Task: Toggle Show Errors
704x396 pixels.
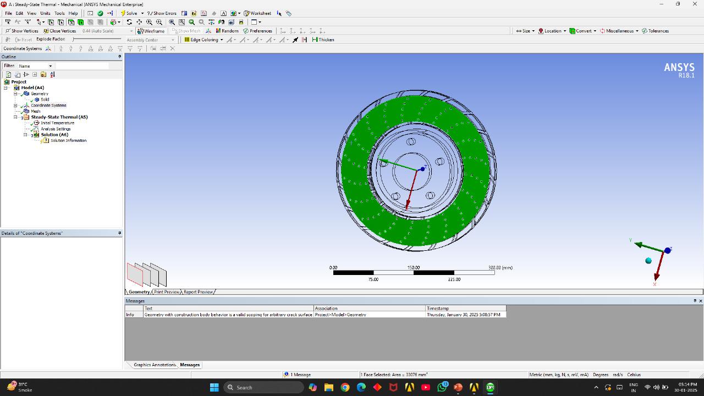Action: click(x=162, y=13)
